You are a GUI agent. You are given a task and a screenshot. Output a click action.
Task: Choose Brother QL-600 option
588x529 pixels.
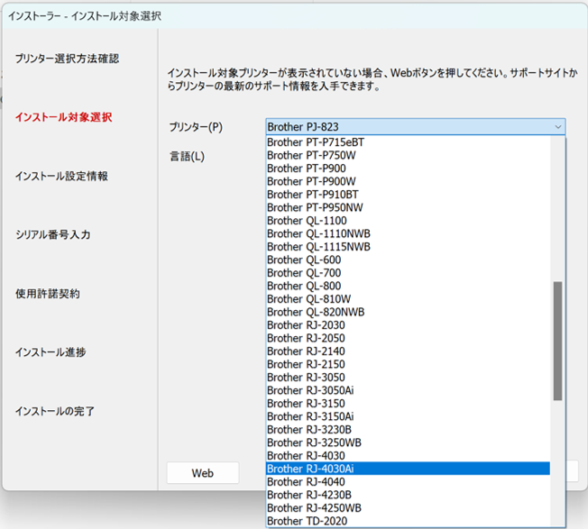pyautogui.click(x=408, y=260)
